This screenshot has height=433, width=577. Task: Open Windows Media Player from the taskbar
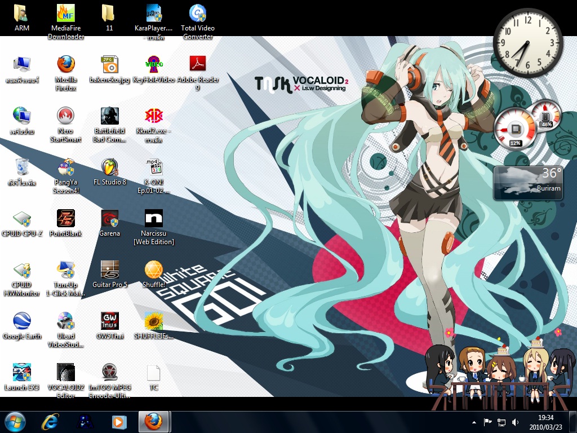coord(119,422)
